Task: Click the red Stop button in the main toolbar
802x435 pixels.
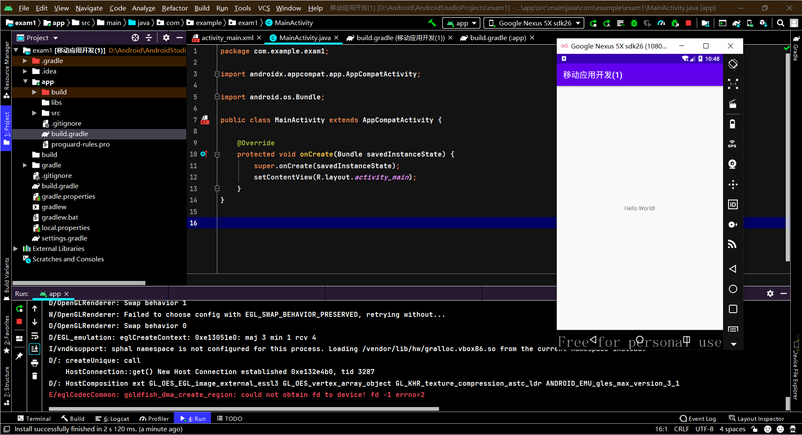Action: point(688,23)
